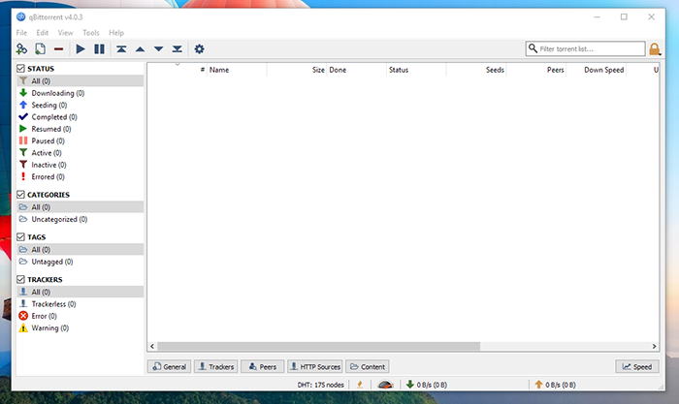The height and width of the screenshot is (404, 679).
Task: Open connection status icon in status bar
Action: coord(360,384)
